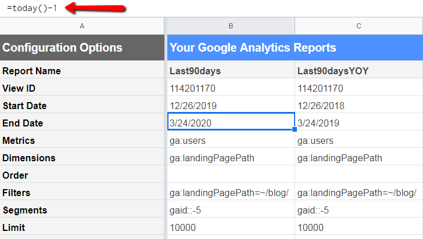Select column C header
Image resolution: width=423 pixels, height=239 pixels.
pyautogui.click(x=359, y=26)
